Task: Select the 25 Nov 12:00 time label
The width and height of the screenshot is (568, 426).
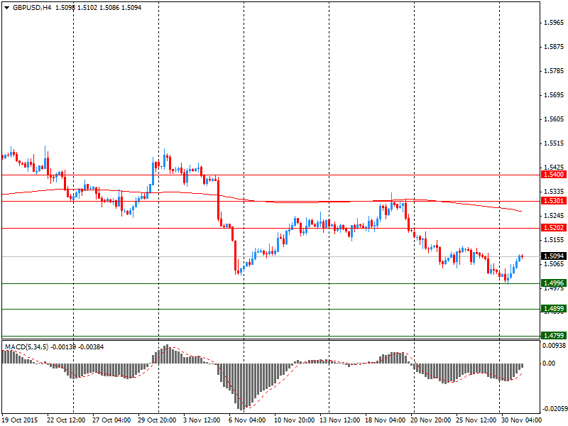Action: pyautogui.click(x=476, y=420)
